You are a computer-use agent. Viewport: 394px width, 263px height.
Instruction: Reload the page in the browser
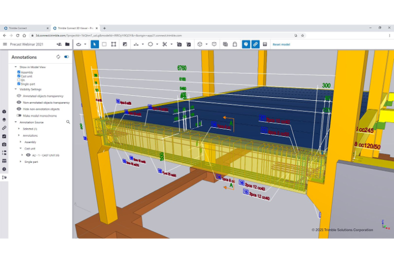point(17,36)
